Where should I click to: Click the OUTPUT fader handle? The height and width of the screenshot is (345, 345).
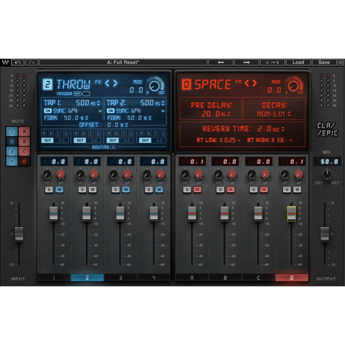click(x=325, y=234)
